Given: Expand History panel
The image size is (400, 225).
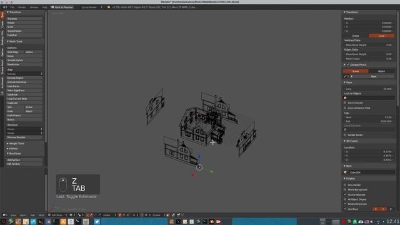Looking at the screenshot, I should [x=12, y=149].
